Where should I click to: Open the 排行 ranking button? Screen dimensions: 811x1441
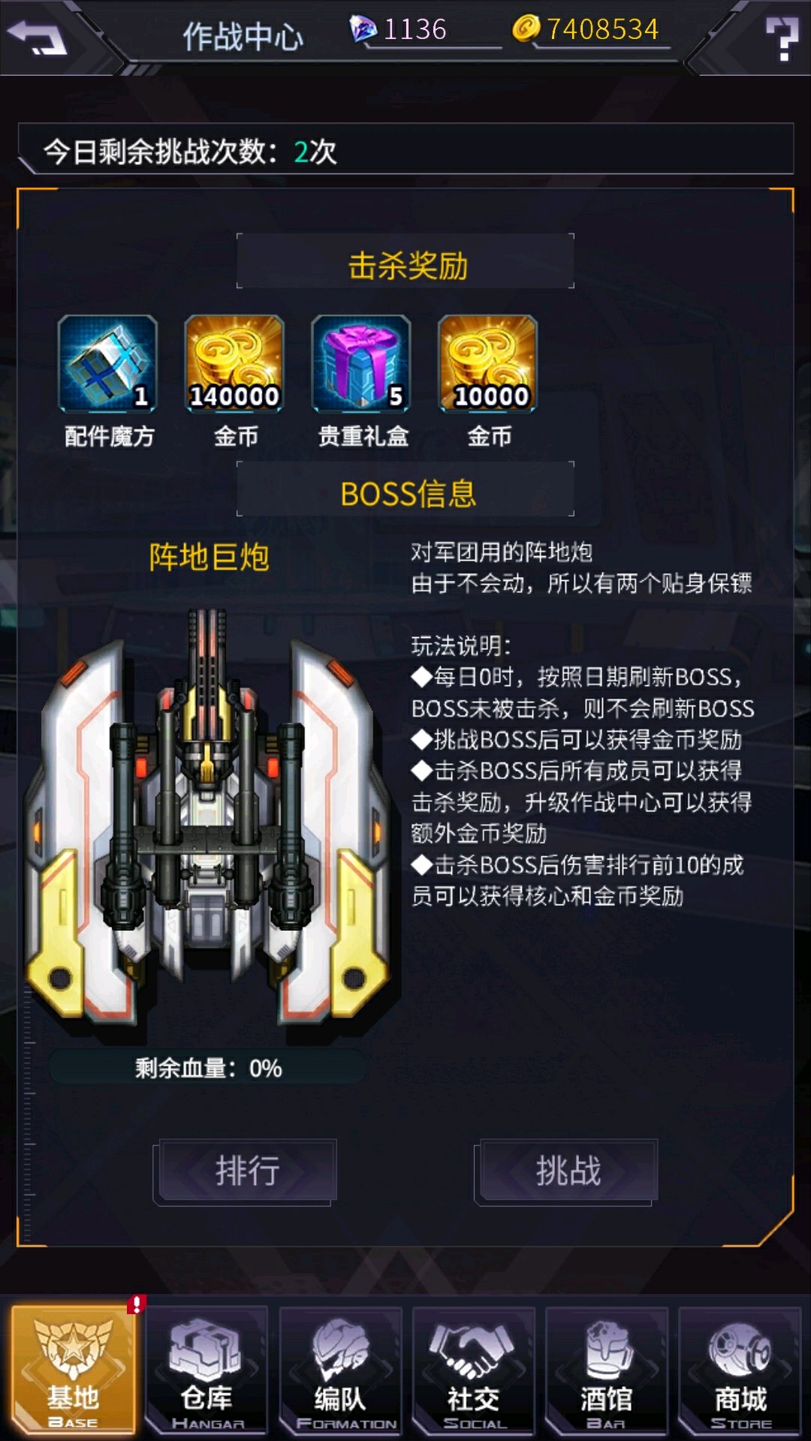tap(246, 1171)
